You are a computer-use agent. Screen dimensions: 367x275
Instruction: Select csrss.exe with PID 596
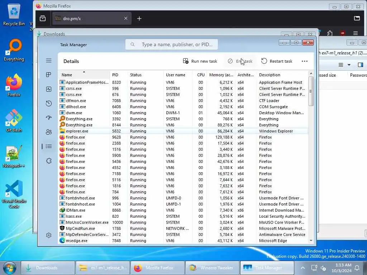tap(183, 88)
